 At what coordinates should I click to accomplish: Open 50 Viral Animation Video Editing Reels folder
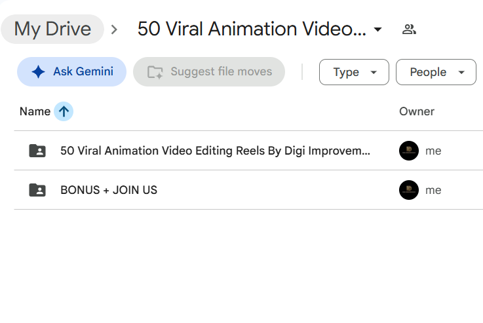[215, 151]
